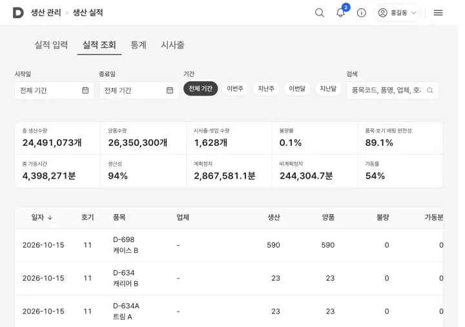The height and width of the screenshot is (327, 465).
Task: Open the search magnifier in header
Action: (320, 13)
